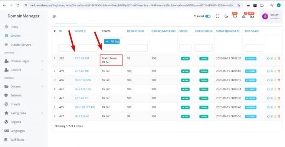The height and width of the screenshot is (147, 285).
Task: Refresh status of server 72.5.43.72
Action: click(x=268, y=98)
